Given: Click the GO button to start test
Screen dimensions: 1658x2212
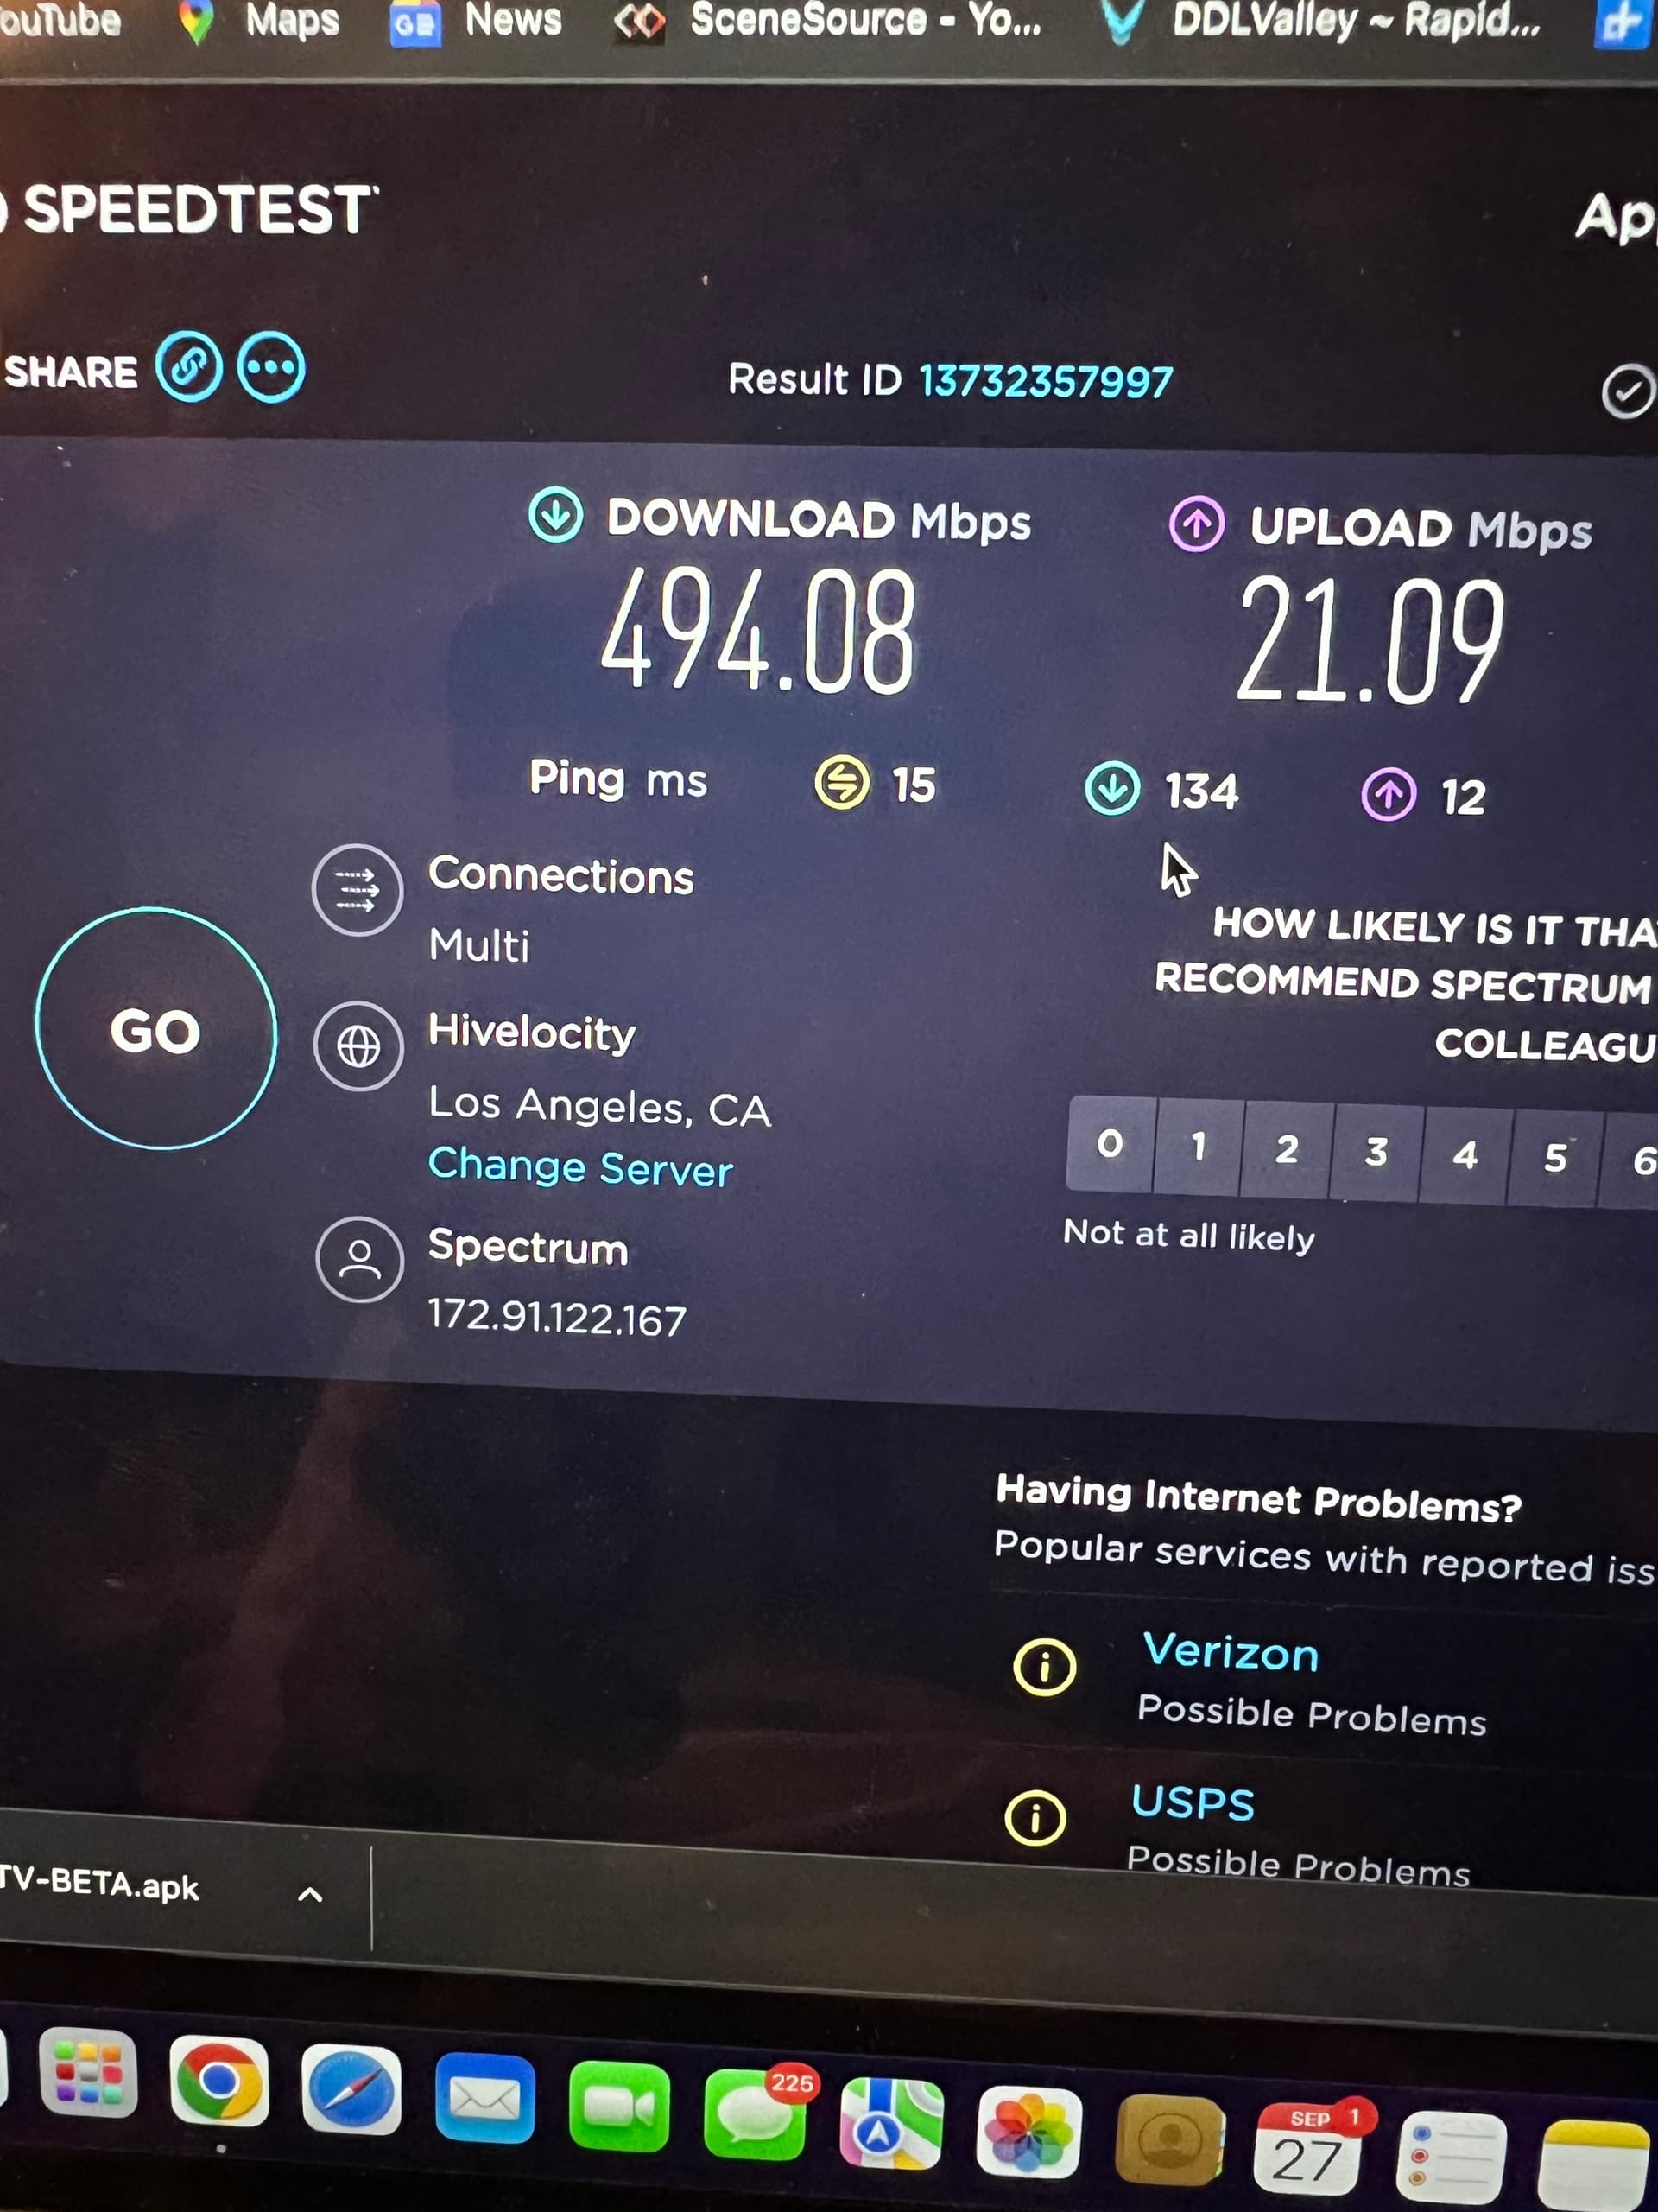Looking at the screenshot, I should click(x=156, y=1029).
